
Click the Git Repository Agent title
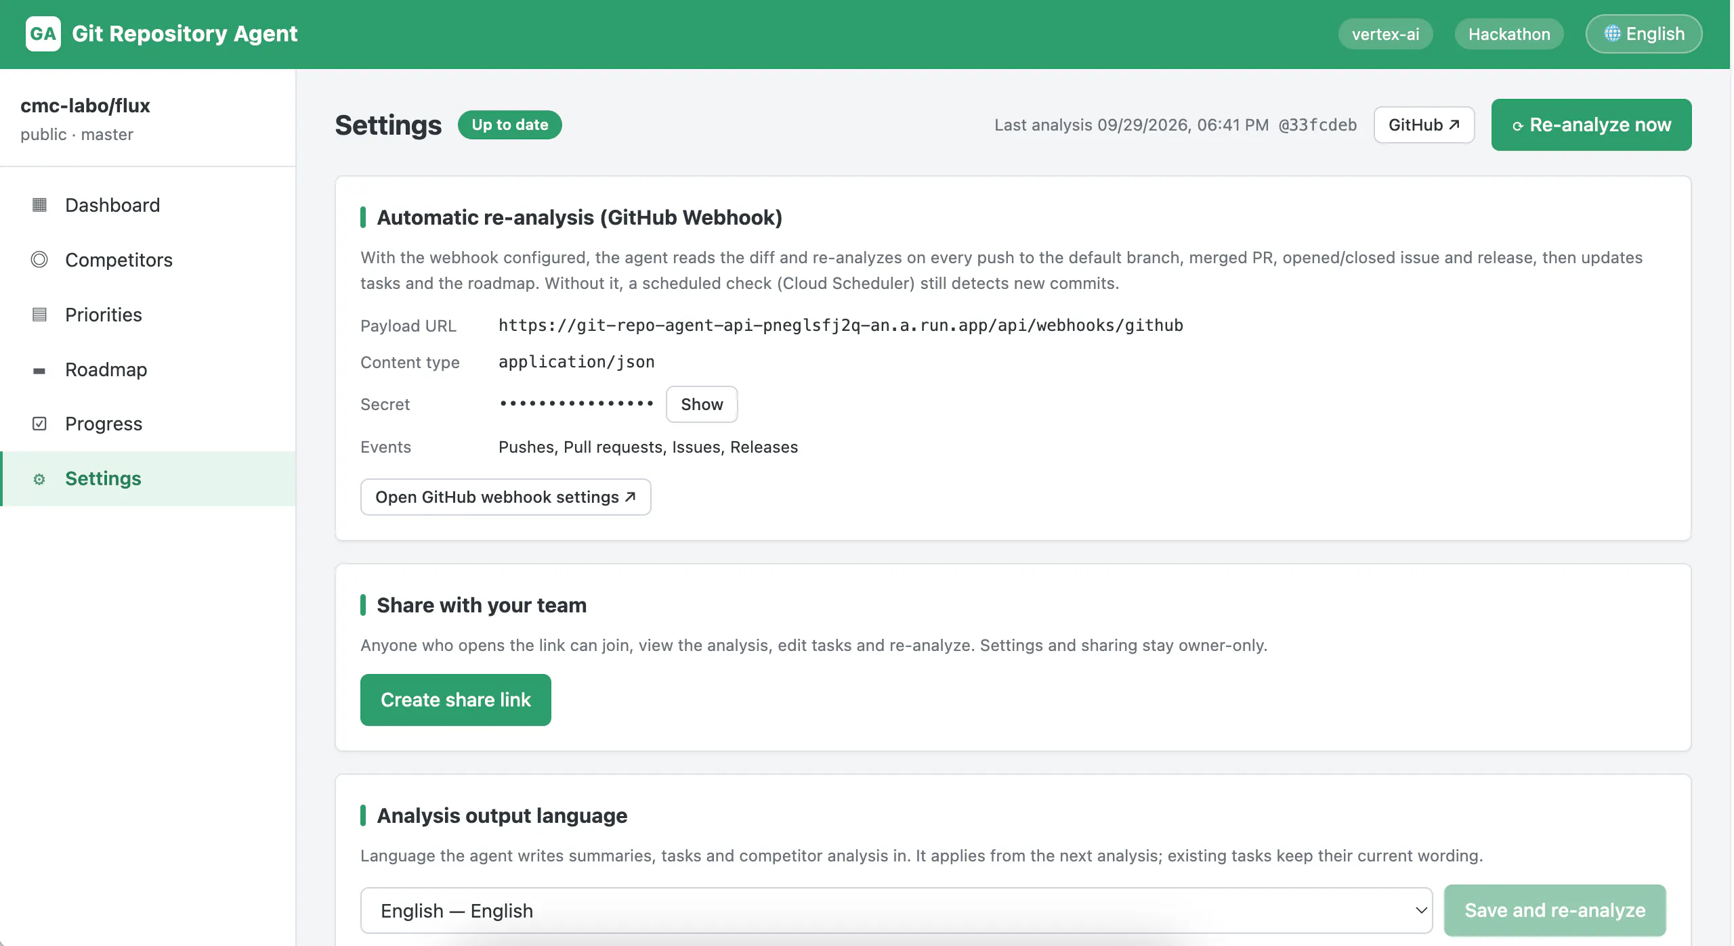(184, 34)
